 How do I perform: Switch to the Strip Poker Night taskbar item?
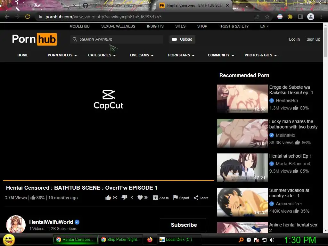pos(120,240)
